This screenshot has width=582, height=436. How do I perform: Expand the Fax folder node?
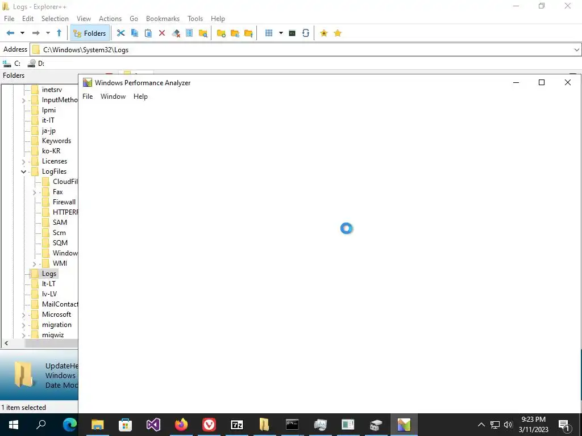(x=35, y=192)
